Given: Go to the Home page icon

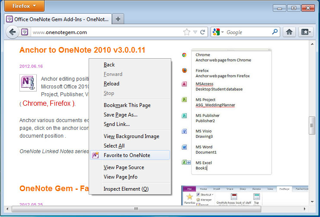Looking at the screenshot, I should click(289, 32).
